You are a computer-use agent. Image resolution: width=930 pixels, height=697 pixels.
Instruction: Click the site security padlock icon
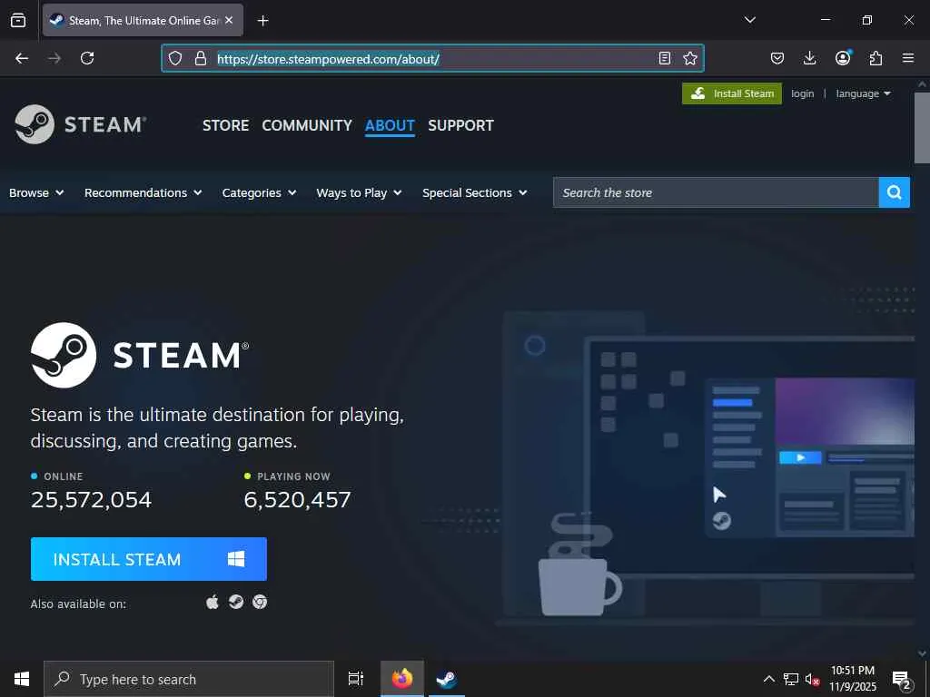[201, 58]
